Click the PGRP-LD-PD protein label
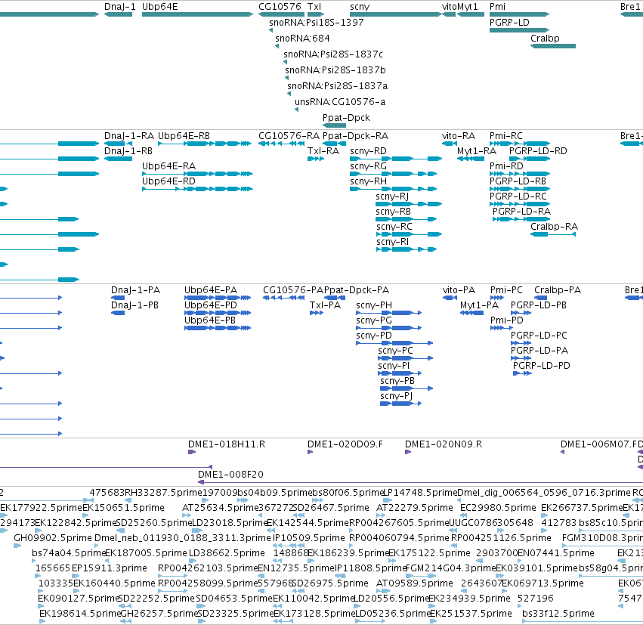643x625 pixels. pos(542,366)
